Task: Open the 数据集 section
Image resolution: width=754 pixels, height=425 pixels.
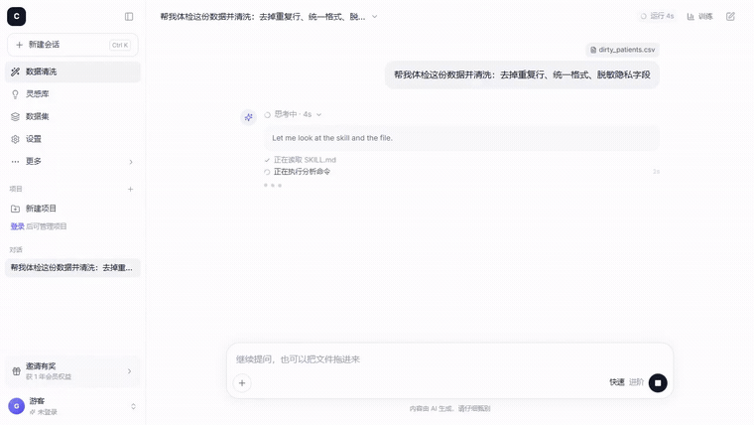Action: [72, 116]
